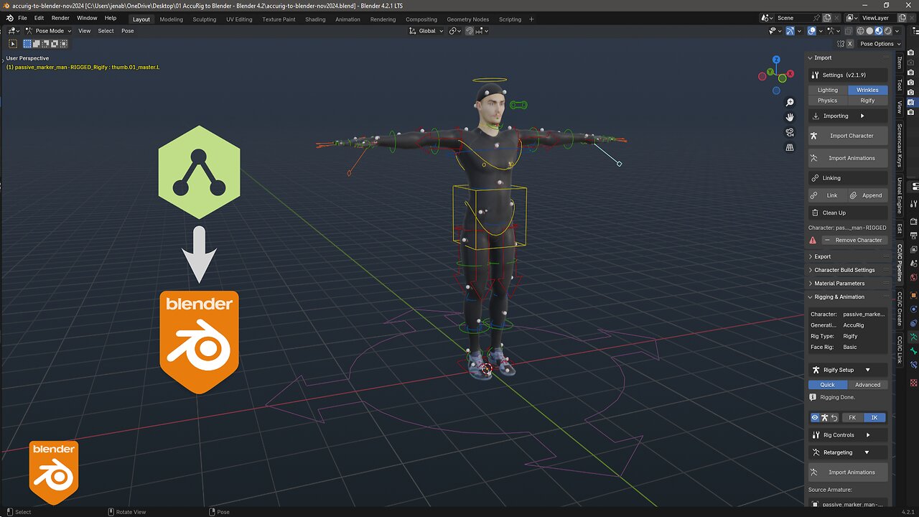Click the Import Character button
Screen dimensions: 919x517
(x=848, y=136)
